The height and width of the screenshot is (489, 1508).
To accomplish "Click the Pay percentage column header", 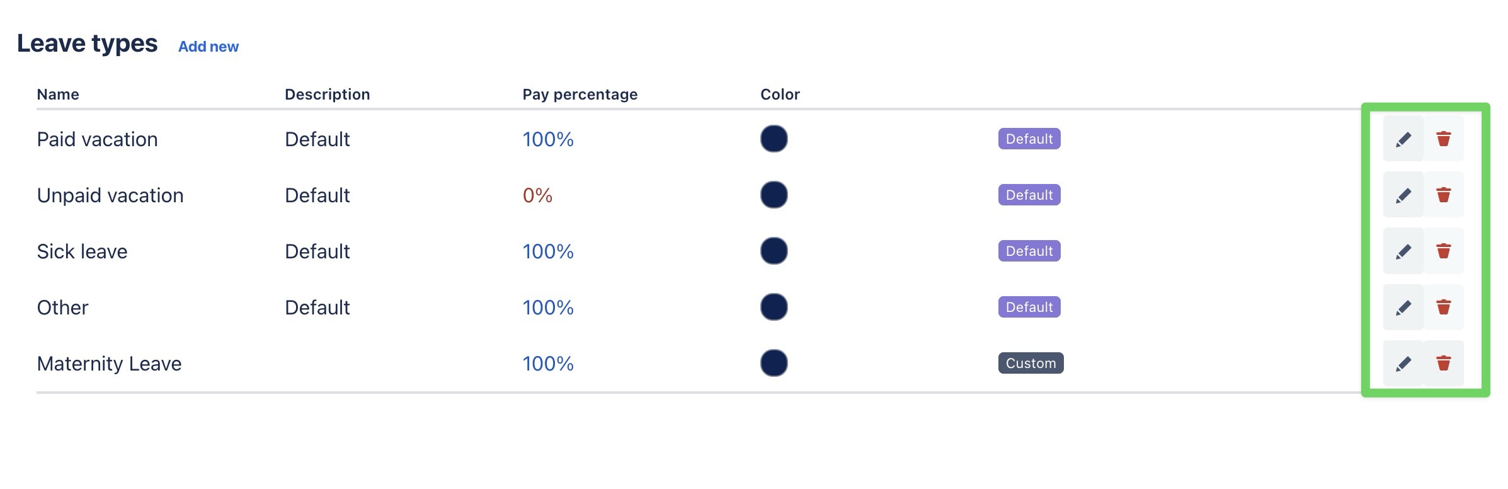I will click(580, 95).
